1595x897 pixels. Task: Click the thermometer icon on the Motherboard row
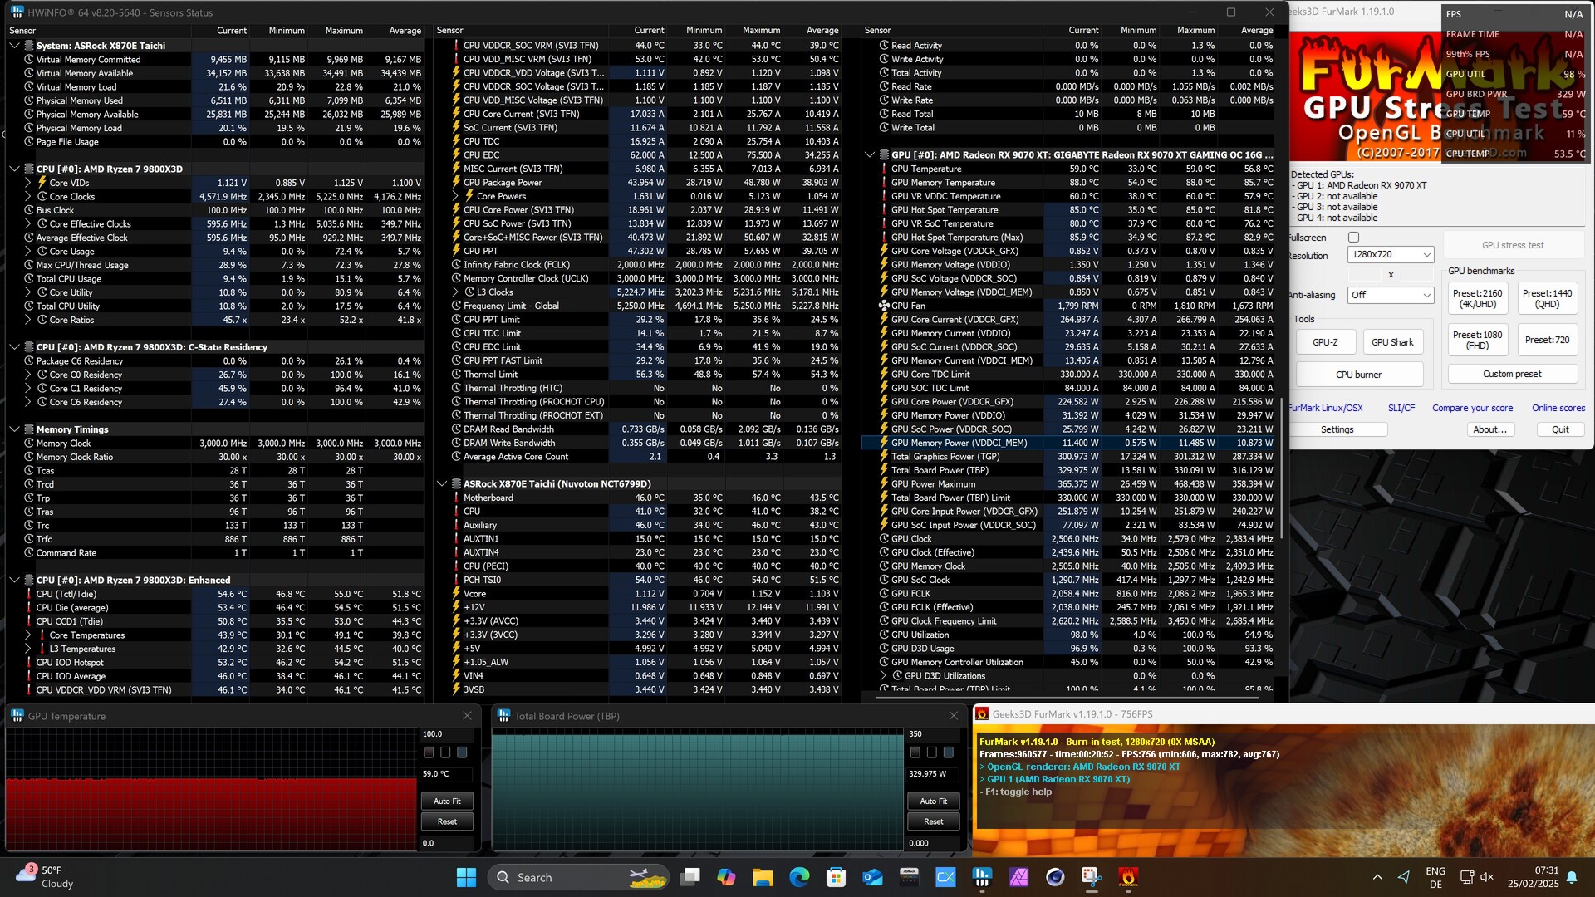point(456,498)
